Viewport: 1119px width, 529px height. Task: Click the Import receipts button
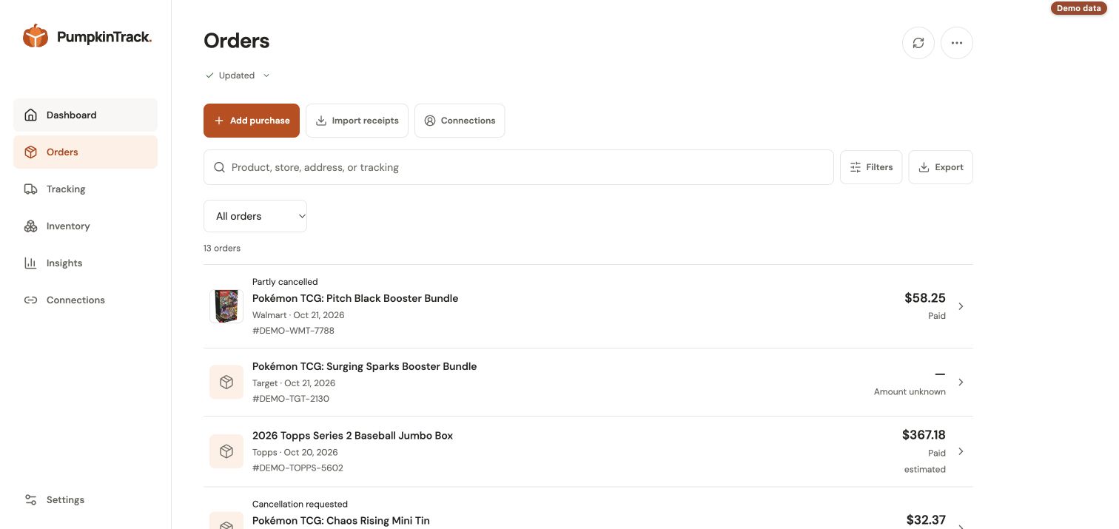point(357,121)
